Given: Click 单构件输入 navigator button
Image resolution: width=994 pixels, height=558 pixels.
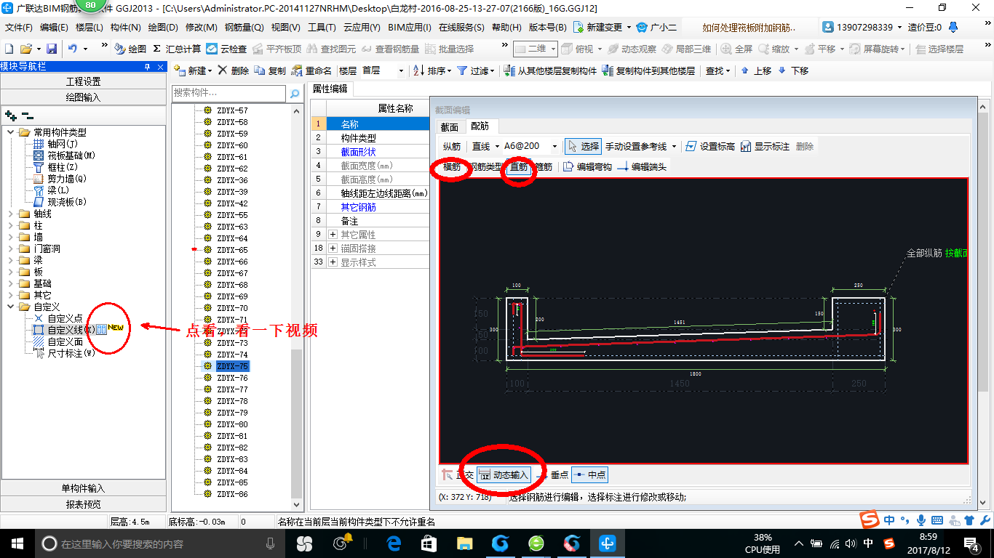Looking at the screenshot, I should 83,488.
